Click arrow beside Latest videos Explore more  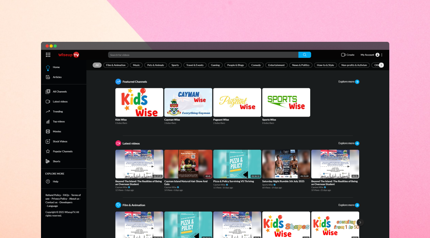click(357, 143)
